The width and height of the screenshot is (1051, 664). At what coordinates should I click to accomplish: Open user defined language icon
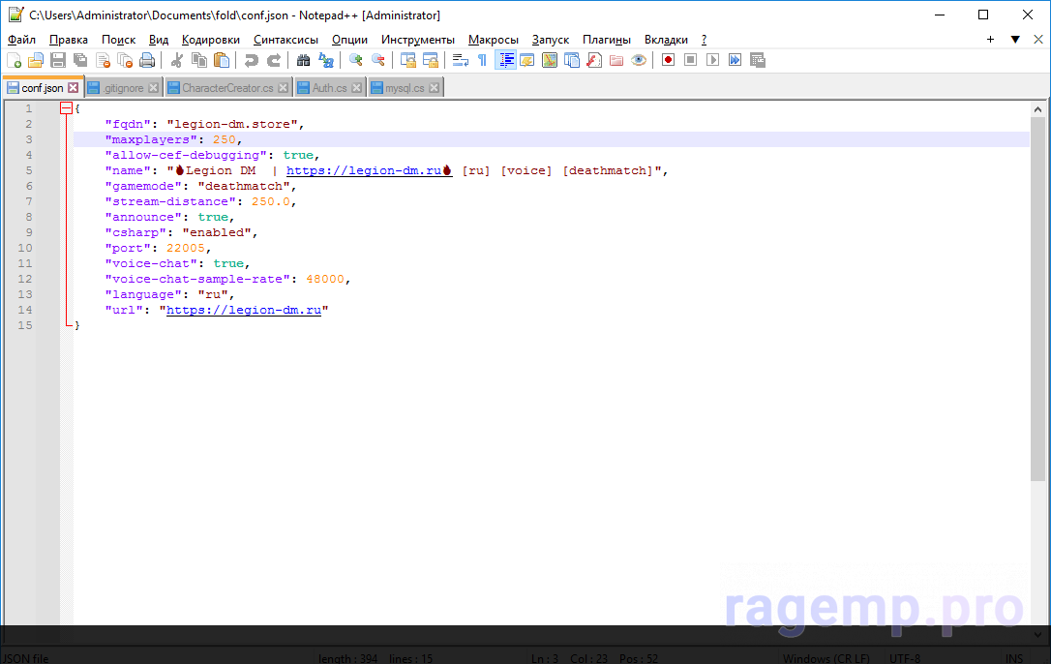pyautogui.click(x=527, y=60)
